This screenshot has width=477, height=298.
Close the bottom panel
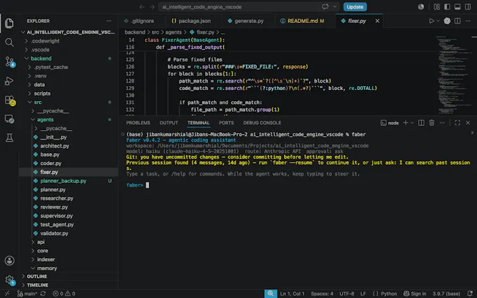468,123
